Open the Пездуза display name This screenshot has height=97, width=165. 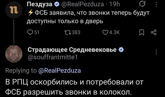(40, 5)
